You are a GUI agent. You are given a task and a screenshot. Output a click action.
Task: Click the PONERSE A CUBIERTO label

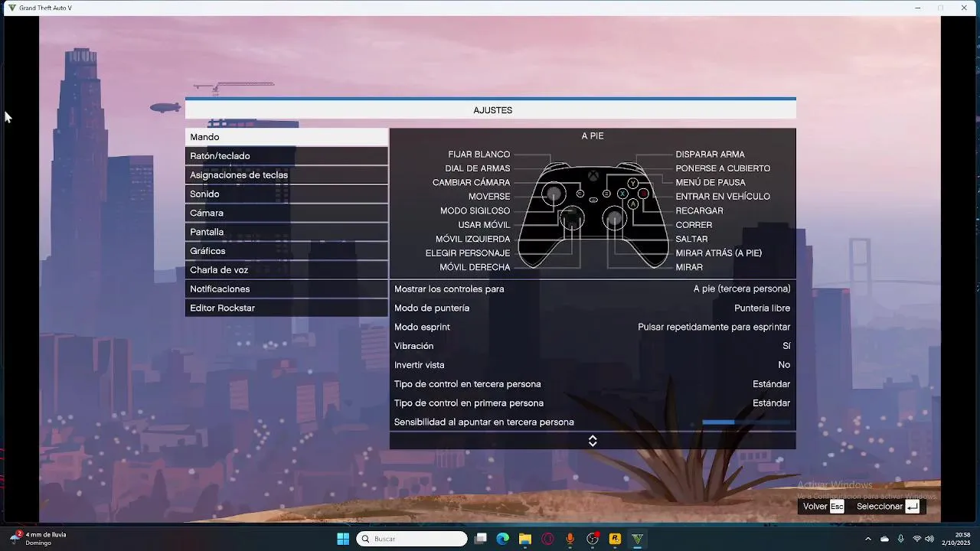(x=723, y=168)
